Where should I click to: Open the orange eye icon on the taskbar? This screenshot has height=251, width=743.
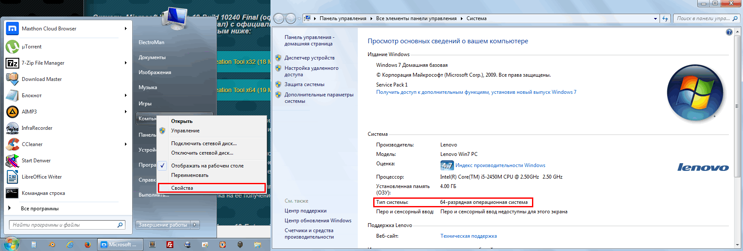tap(223, 245)
